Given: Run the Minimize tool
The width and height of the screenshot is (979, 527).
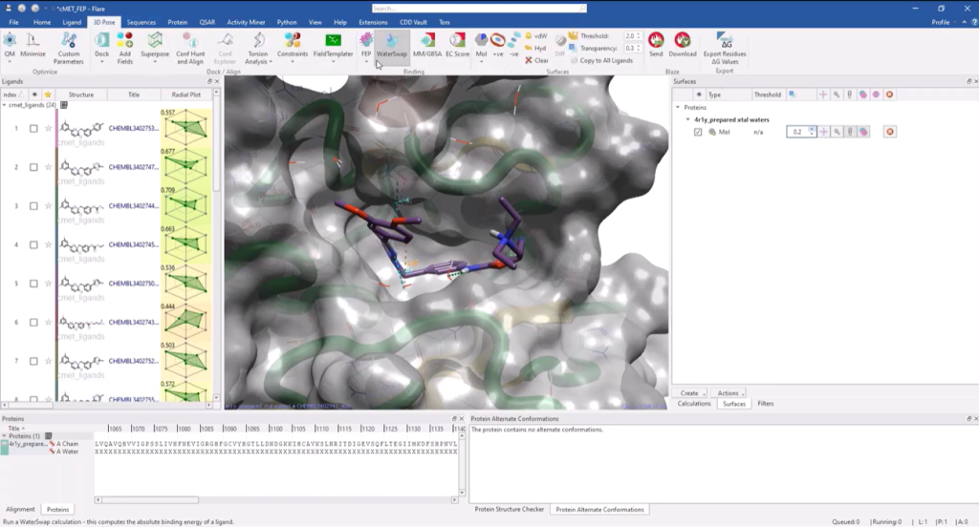Looking at the screenshot, I should point(33,45).
